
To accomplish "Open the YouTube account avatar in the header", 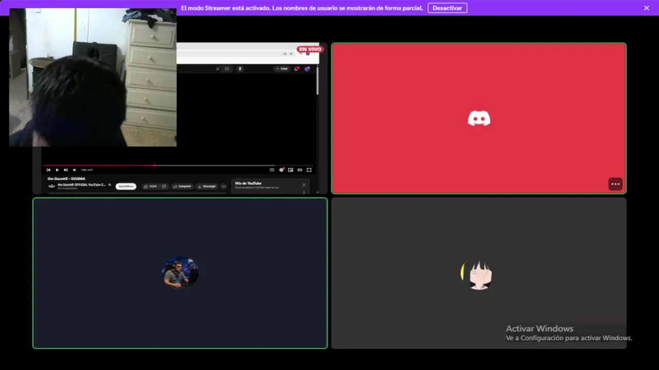I will coord(307,69).
